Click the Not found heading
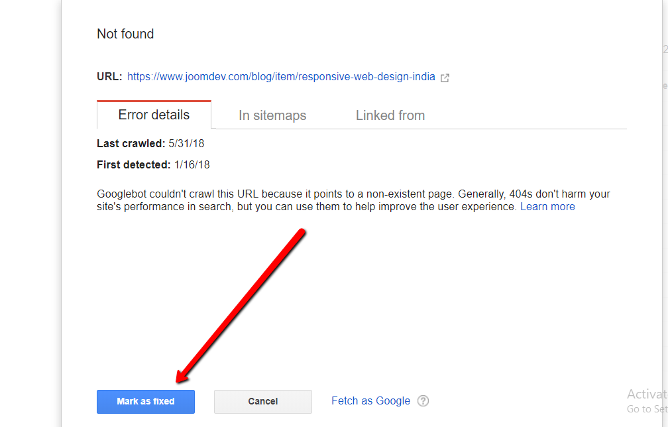 [x=125, y=34]
